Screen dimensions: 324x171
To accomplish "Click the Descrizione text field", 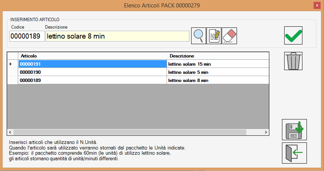I will (117, 36).
